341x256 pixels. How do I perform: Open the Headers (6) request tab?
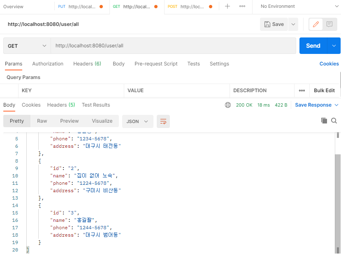point(87,64)
